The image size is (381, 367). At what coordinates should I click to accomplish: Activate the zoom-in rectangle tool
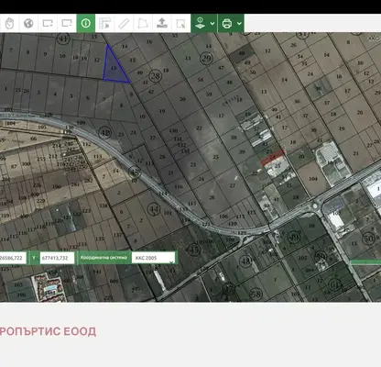click(48, 23)
